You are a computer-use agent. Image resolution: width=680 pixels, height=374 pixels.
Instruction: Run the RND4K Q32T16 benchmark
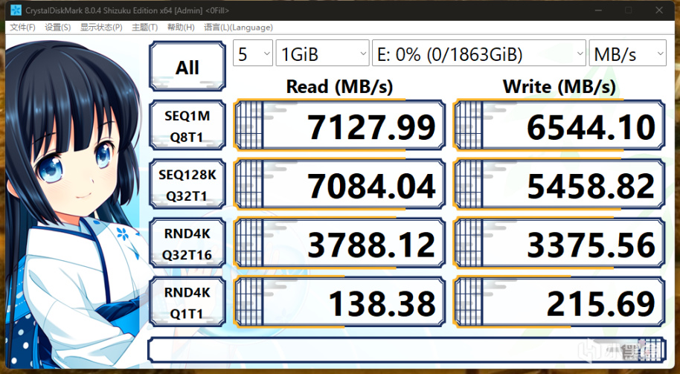click(187, 244)
